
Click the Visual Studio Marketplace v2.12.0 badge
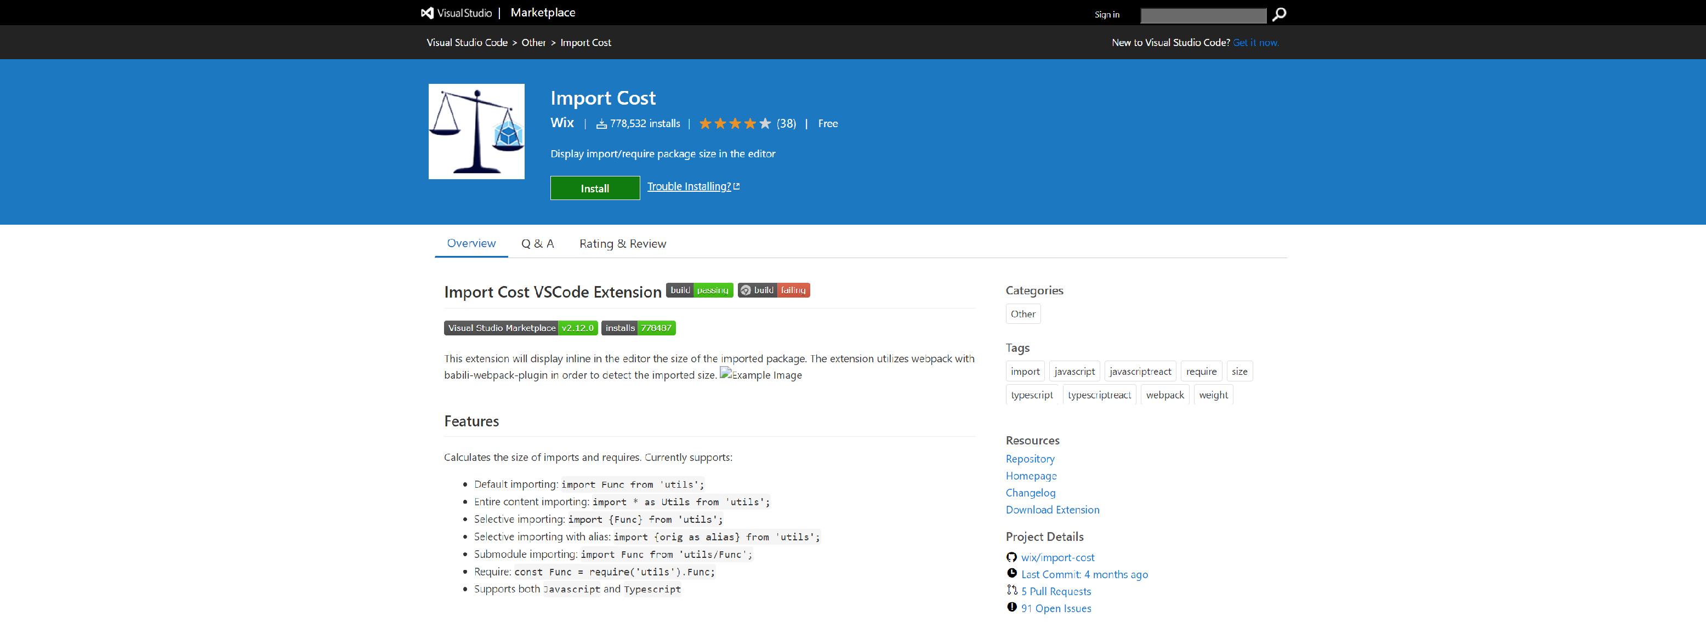pos(521,328)
